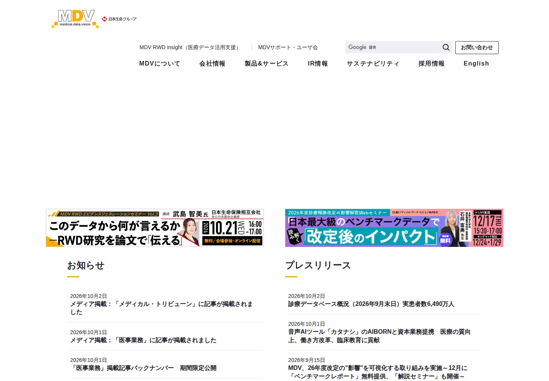Open 診療データベース概況 press release
The height and width of the screenshot is (381, 549).
(x=371, y=304)
